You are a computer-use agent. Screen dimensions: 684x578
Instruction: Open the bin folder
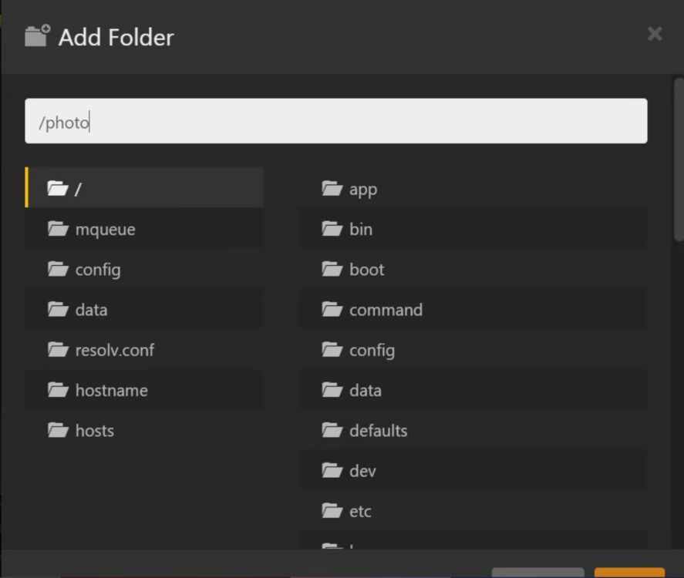click(473, 228)
